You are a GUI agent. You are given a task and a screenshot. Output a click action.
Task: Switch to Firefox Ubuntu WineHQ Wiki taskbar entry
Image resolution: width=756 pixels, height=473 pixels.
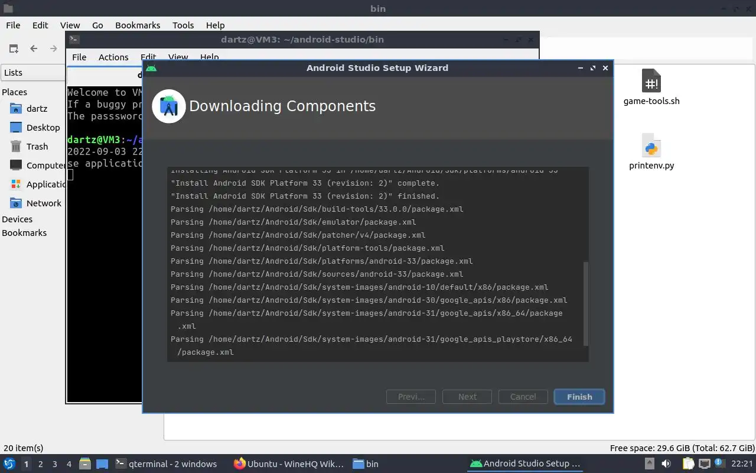coord(288,464)
